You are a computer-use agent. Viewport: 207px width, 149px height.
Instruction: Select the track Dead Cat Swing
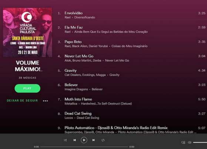(132, 115)
